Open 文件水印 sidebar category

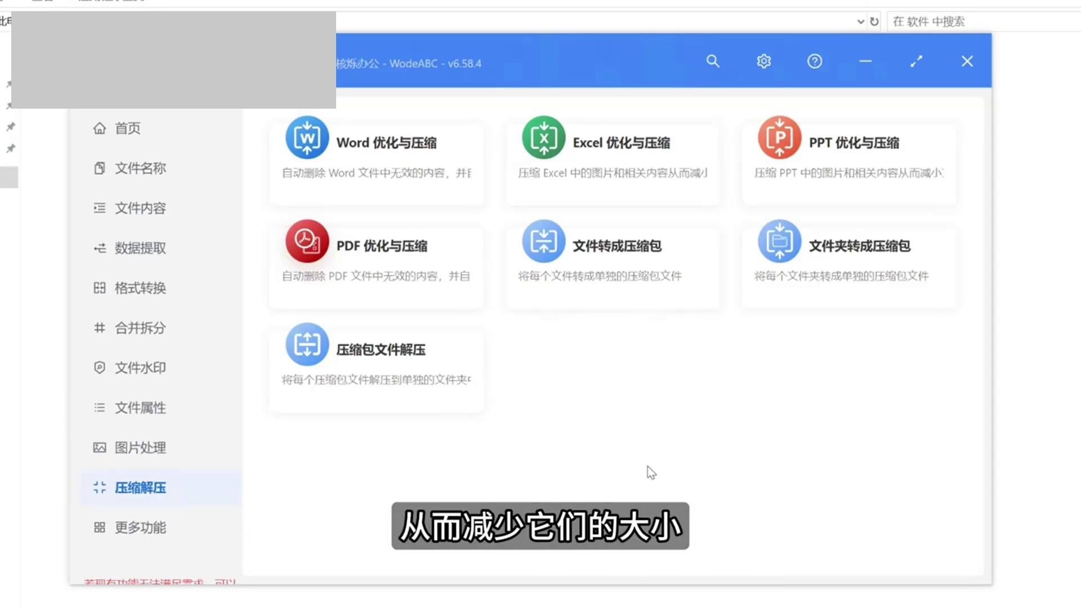pos(140,368)
